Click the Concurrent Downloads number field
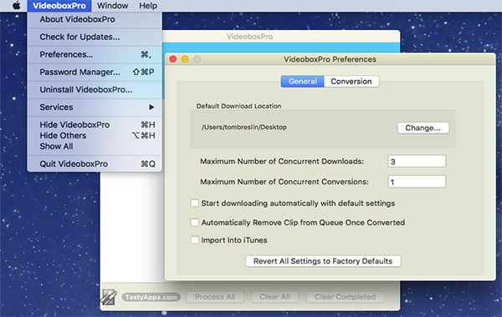 tap(417, 161)
